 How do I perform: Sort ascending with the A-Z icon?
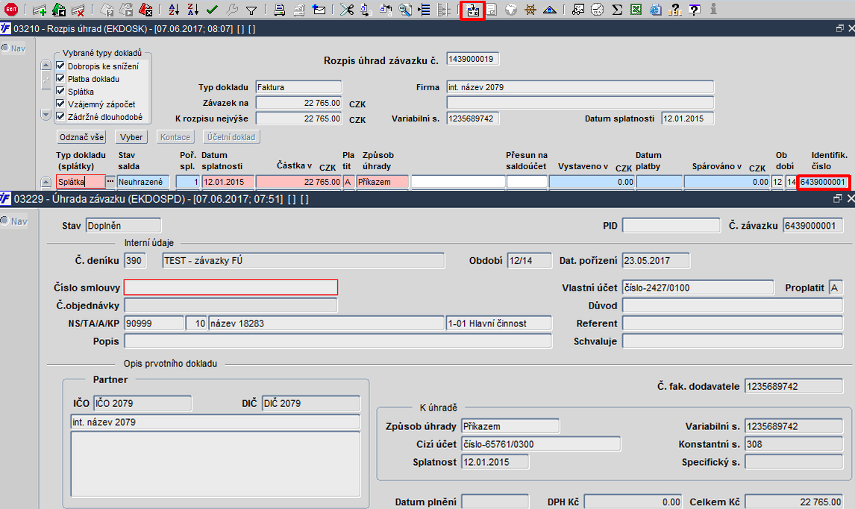click(174, 9)
